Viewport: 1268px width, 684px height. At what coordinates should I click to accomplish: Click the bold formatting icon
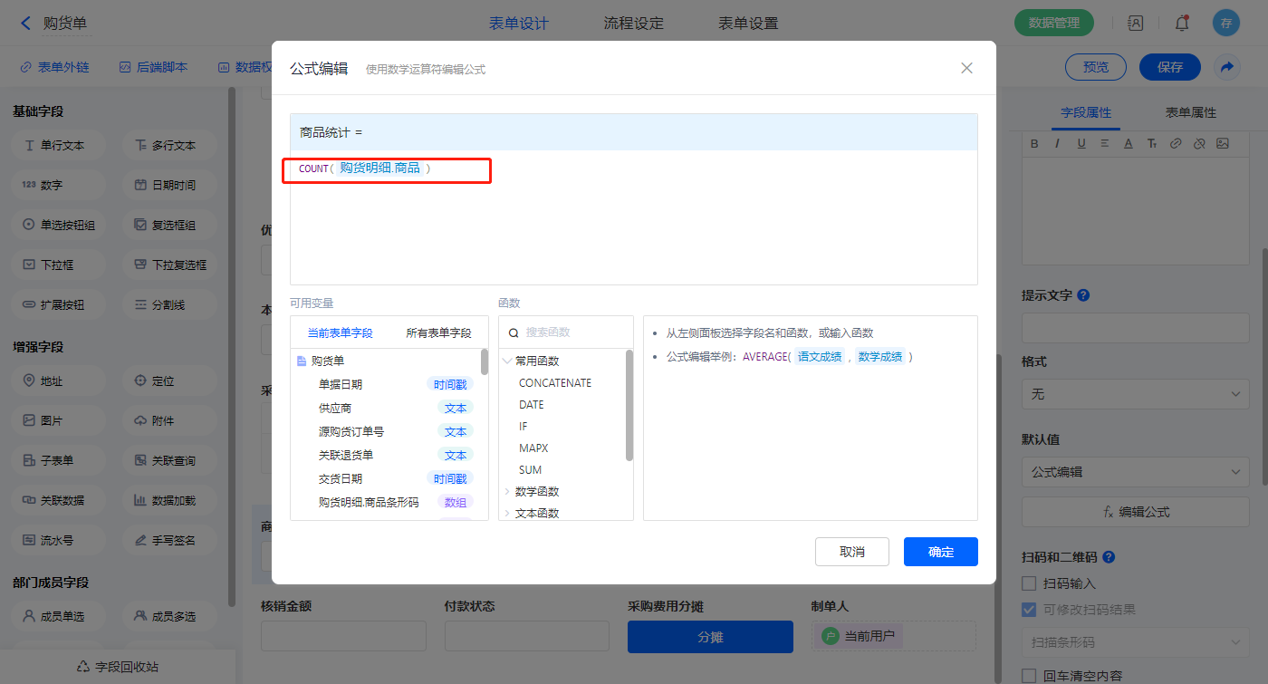(1035, 143)
